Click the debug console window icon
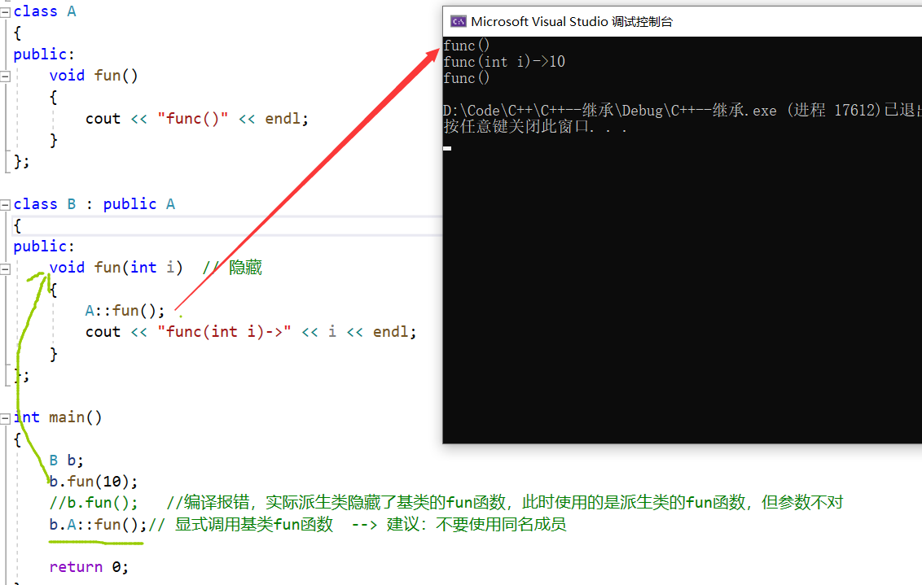922x585 pixels. click(x=458, y=22)
